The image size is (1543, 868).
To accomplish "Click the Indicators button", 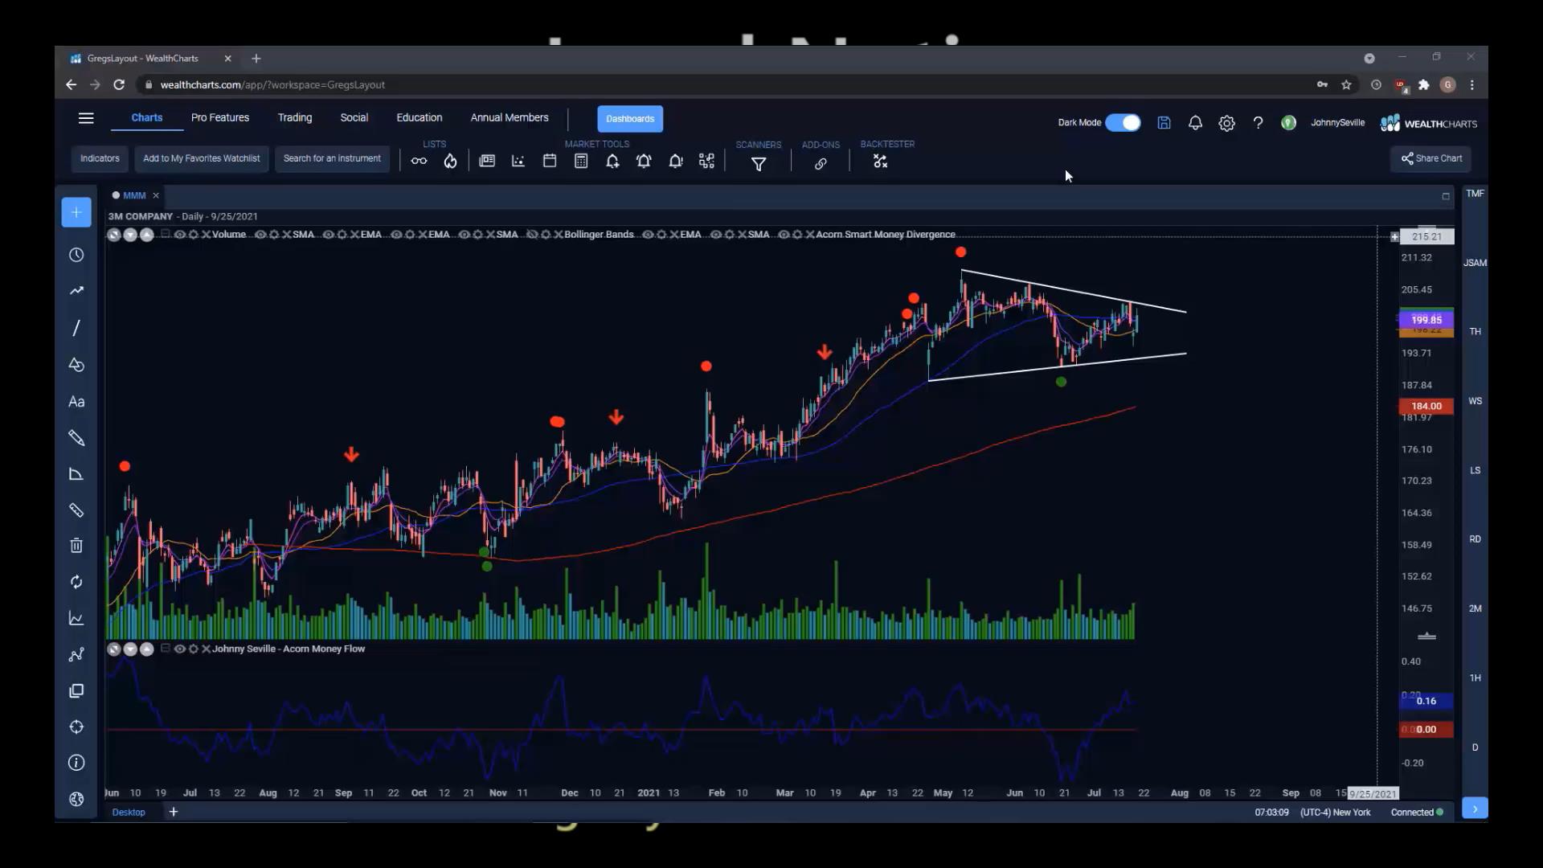I will click(100, 158).
